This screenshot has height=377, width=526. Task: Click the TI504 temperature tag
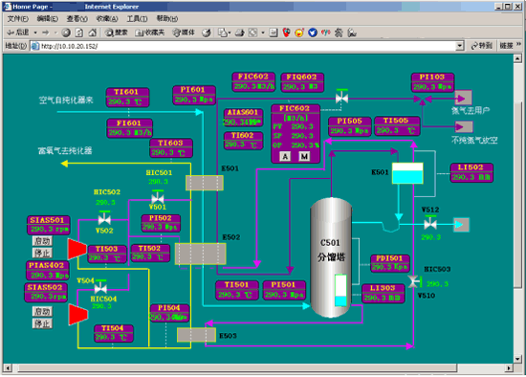coord(114,333)
